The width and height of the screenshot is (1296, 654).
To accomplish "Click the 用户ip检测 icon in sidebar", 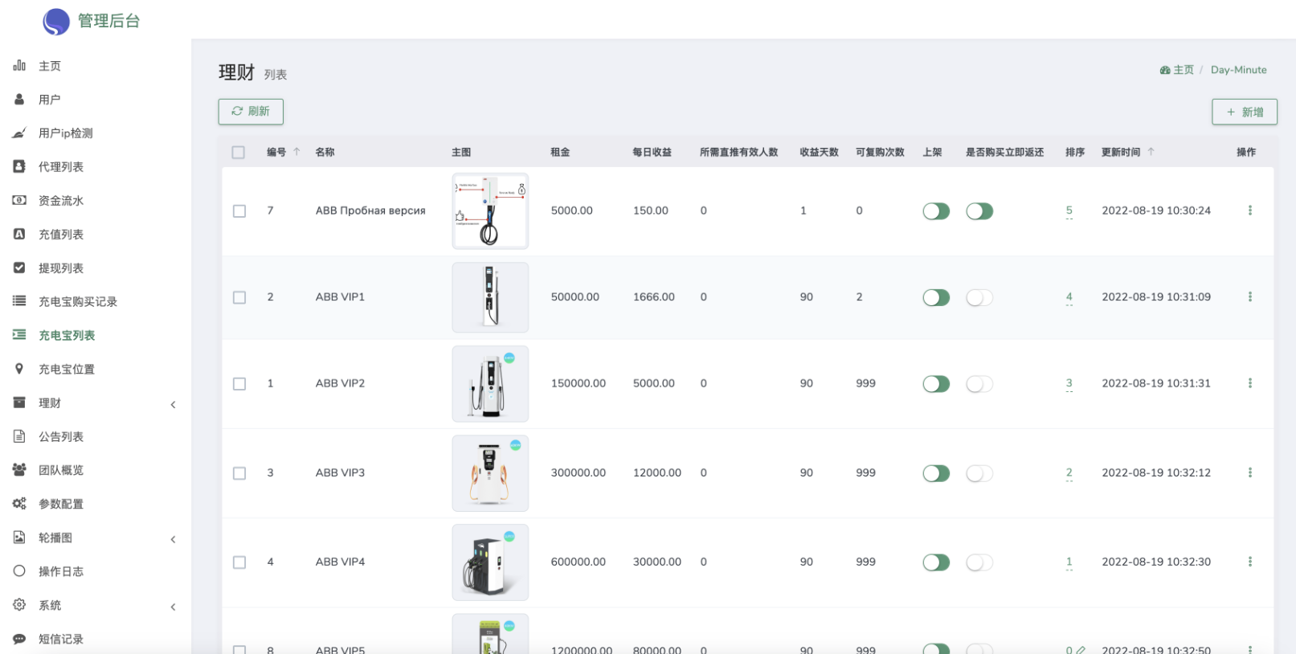I will coord(19,133).
